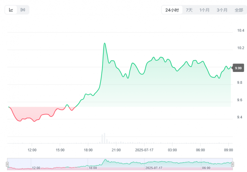This screenshot has width=247, height=172.
Task: Click the left handle of range slider
Action: pyautogui.click(x=7, y=164)
